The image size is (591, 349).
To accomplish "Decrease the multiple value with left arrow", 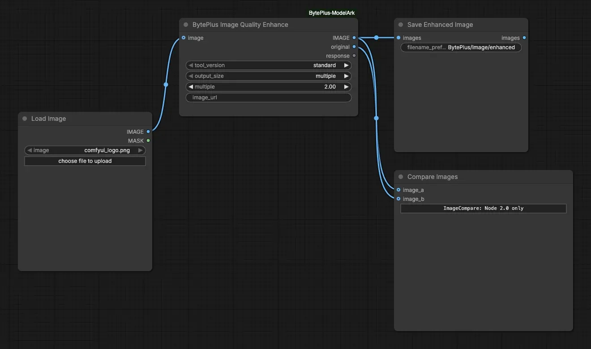I will [x=191, y=87].
